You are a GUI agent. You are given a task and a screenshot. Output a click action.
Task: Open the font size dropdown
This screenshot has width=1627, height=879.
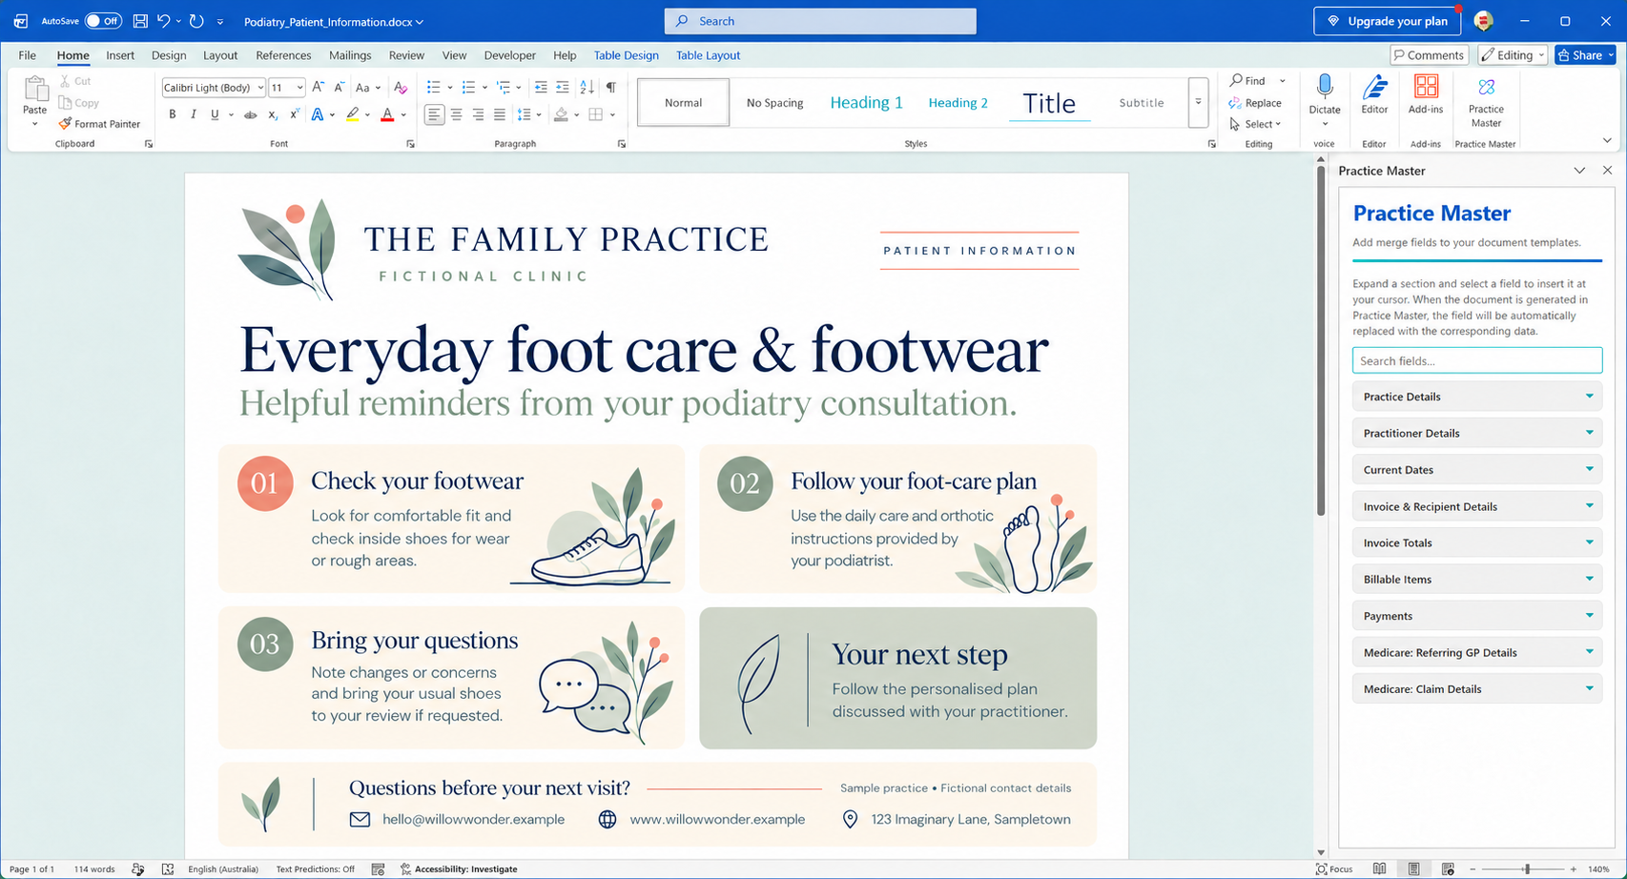coord(299,88)
